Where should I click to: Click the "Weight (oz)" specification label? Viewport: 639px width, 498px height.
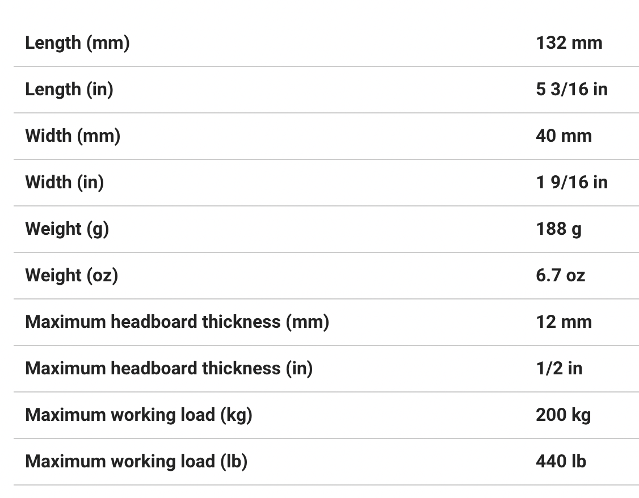(x=72, y=276)
